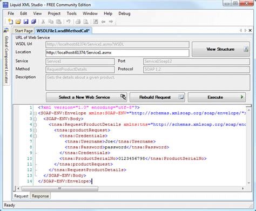Viewport: 256px width, 211px height.
Task: Switch to the Response tab
Action: tap(41, 196)
